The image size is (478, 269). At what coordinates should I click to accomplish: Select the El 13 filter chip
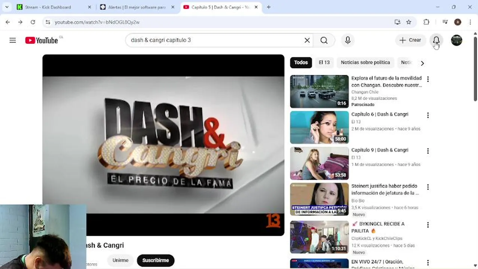(324, 62)
